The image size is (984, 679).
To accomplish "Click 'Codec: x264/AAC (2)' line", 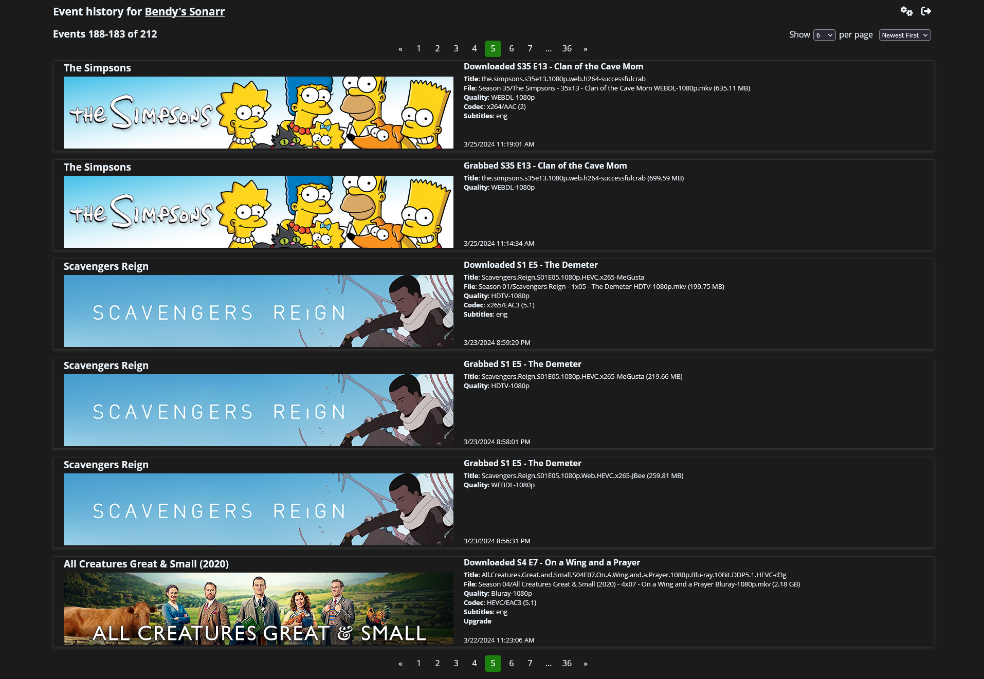I will pyautogui.click(x=495, y=107).
